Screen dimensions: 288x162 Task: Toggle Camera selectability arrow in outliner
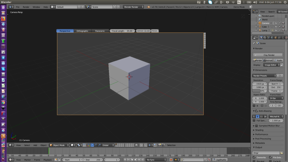click(x=279, y=23)
